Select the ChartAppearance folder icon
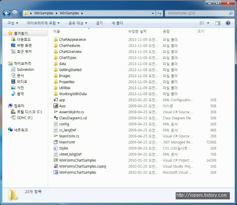 [56, 39]
